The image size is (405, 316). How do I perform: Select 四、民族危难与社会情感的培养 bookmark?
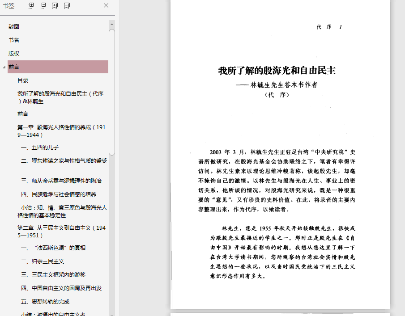[59, 194]
